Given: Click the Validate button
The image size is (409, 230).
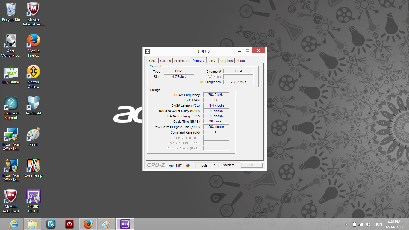Looking at the screenshot, I should click(229, 165).
